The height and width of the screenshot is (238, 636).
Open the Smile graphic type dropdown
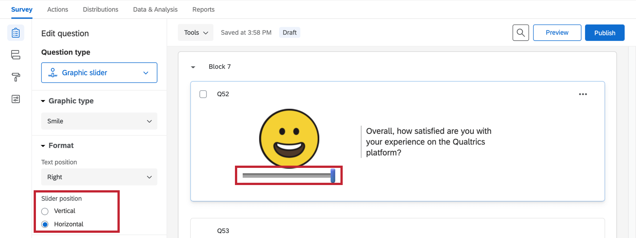click(x=99, y=121)
